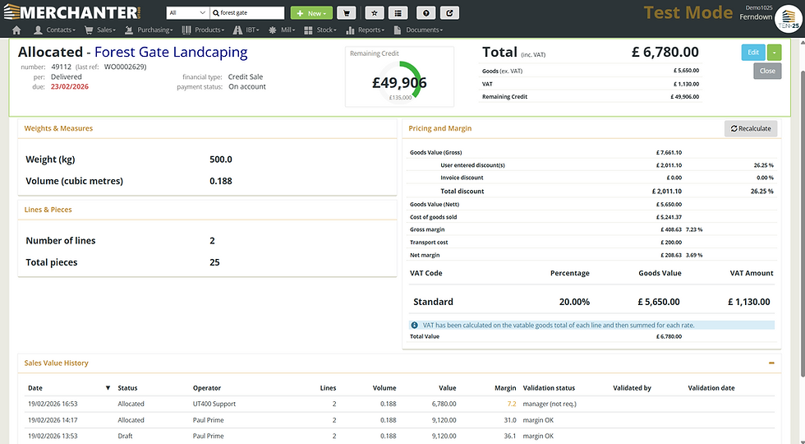Open the green New dropdown button

(x=311, y=13)
